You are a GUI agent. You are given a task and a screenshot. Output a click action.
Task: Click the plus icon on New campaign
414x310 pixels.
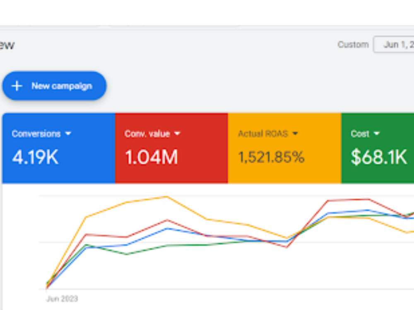[17, 86]
